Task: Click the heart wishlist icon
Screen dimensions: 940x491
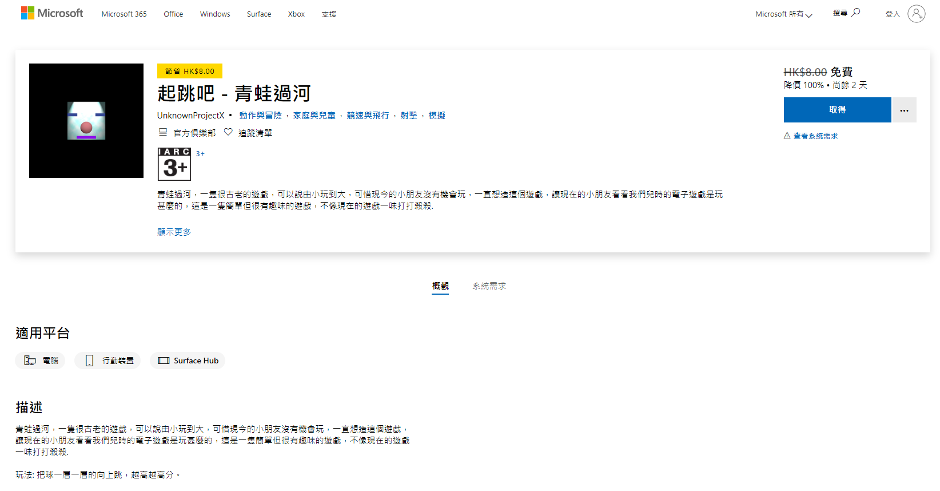Action: pos(228,132)
